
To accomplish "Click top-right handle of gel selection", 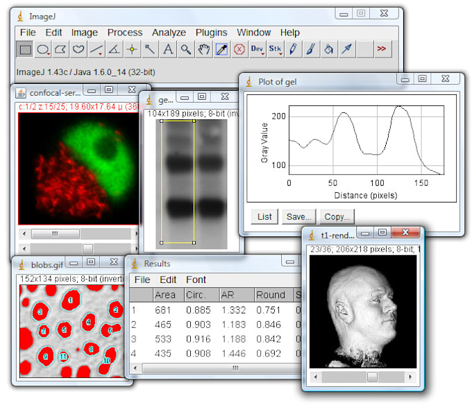I will 194,121.
